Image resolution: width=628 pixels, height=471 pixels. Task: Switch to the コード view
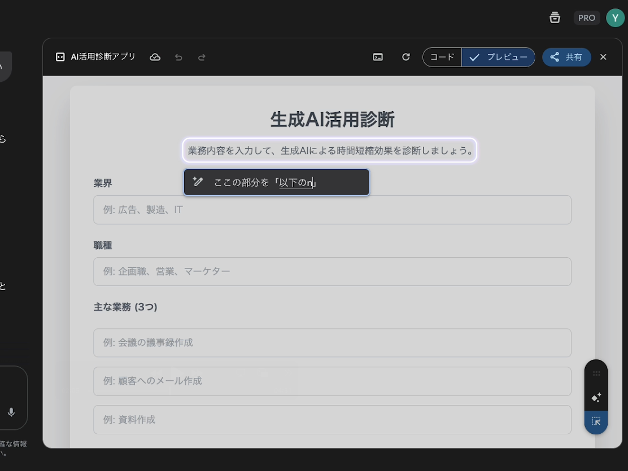point(442,57)
